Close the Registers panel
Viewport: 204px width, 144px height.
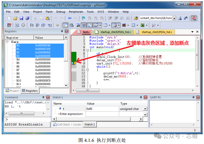click(x=66, y=31)
